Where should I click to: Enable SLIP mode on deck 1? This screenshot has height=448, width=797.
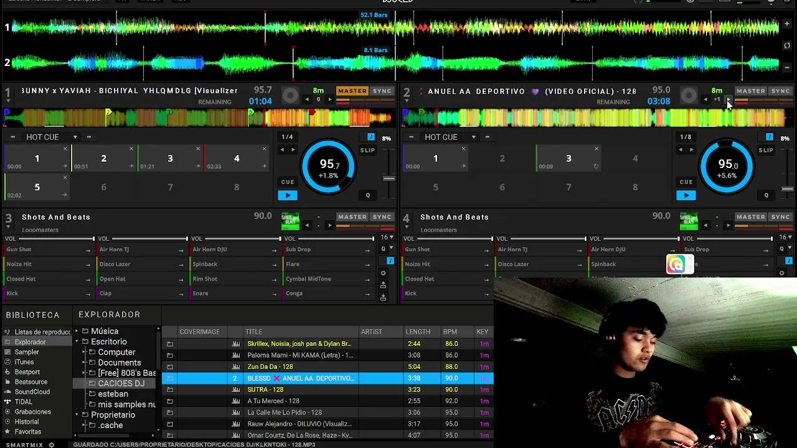pyautogui.click(x=367, y=150)
